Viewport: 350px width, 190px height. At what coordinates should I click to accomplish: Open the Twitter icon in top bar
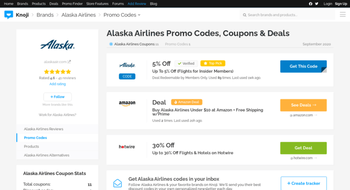(317, 4)
